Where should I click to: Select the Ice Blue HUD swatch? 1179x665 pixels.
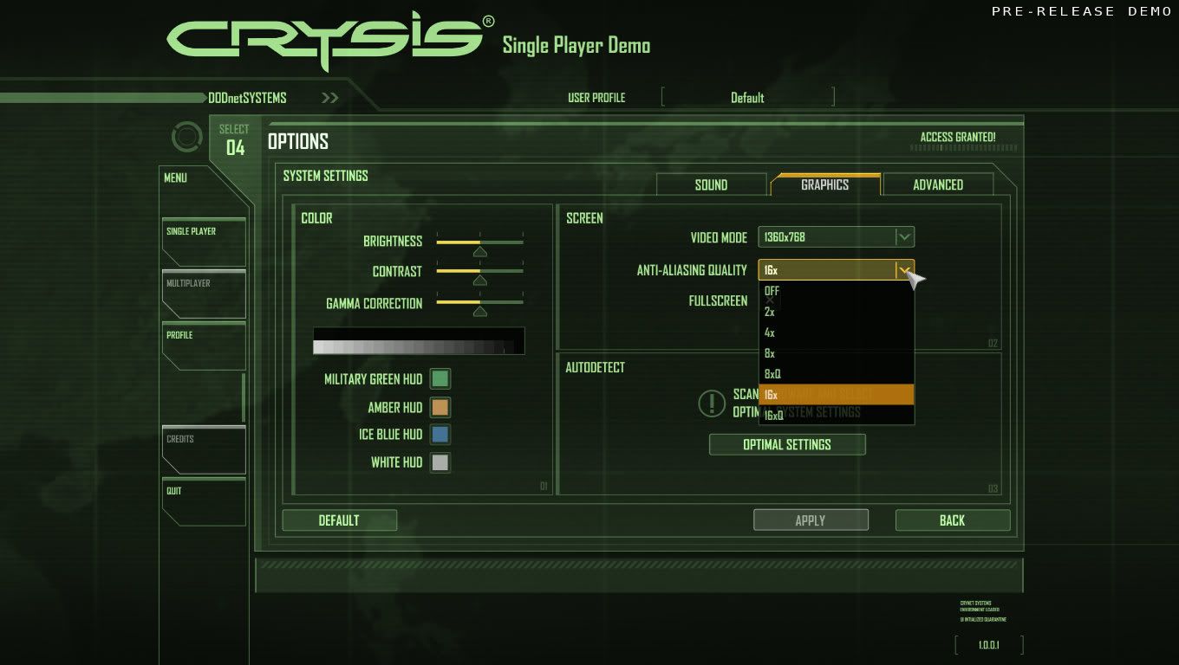pyautogui.click(x=440, y=435)
